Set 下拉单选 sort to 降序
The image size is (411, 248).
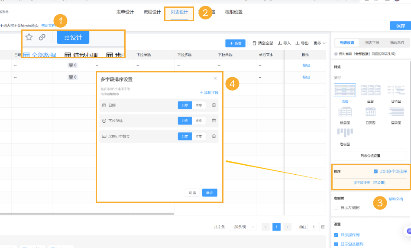[x=199, y=121]
